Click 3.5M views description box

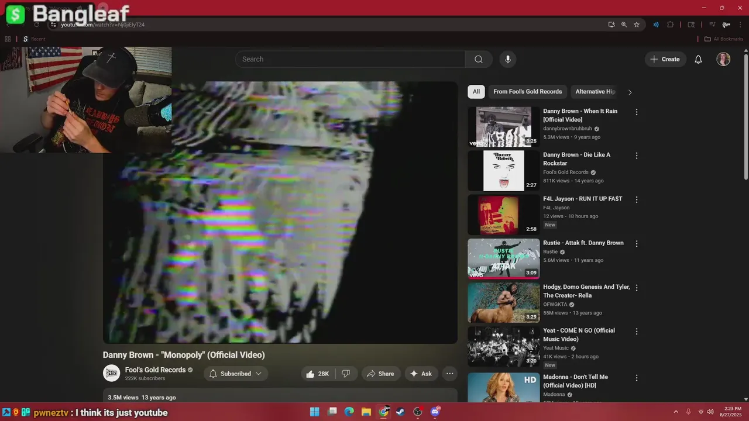click(280, 396)
